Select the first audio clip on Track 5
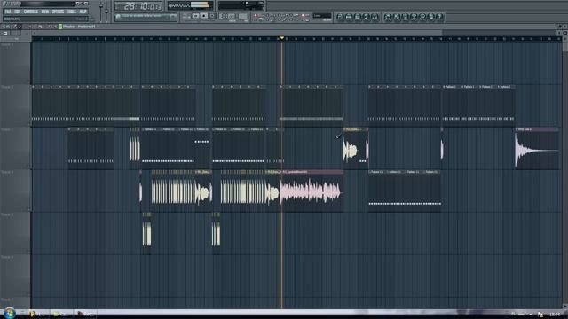Screen dimensions: 568x319 click(x=146, y=233)
